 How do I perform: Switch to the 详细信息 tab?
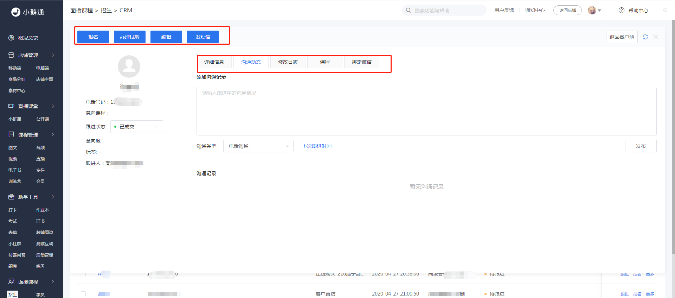[x=214, y=62]
